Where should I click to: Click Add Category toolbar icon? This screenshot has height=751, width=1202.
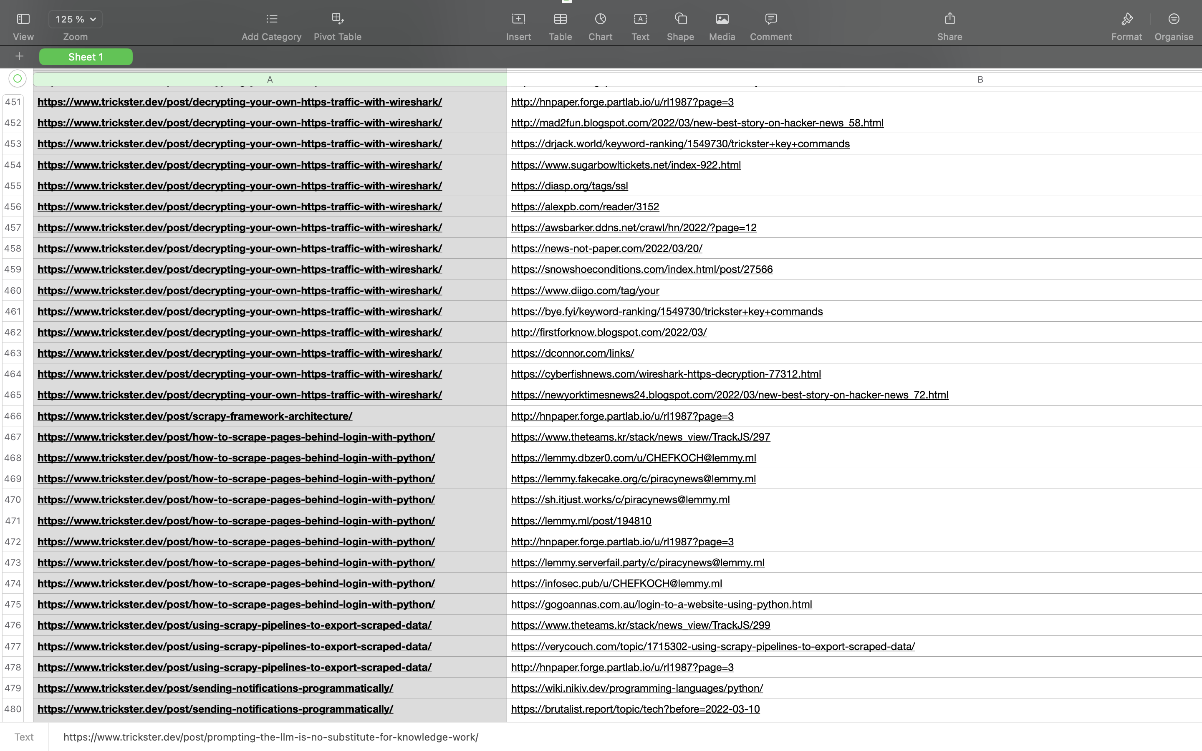pos(271,19)
